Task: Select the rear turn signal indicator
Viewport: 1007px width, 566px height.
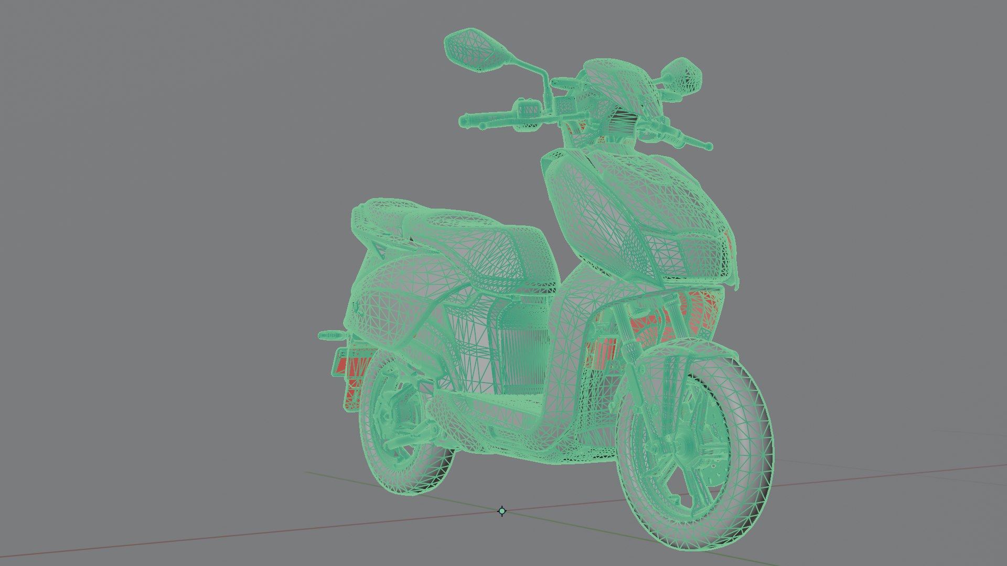Action: (333, 335)
